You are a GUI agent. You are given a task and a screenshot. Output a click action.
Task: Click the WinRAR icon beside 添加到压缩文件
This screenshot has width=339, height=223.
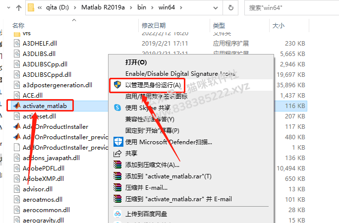click(117, 165)
